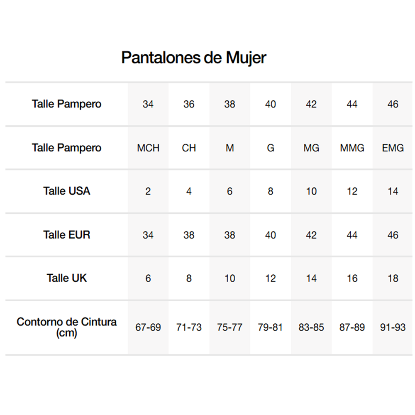Click waist measurement 67-69
Screen dimensions: 415x415
tap(148, 327)
